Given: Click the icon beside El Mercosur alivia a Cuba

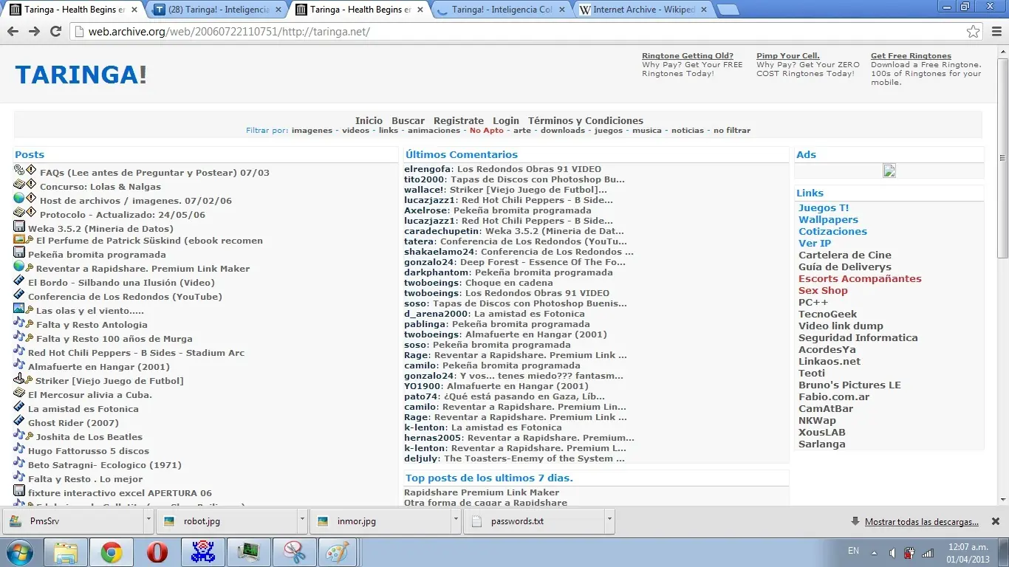Looking at the screenshot, I should 19,393.
